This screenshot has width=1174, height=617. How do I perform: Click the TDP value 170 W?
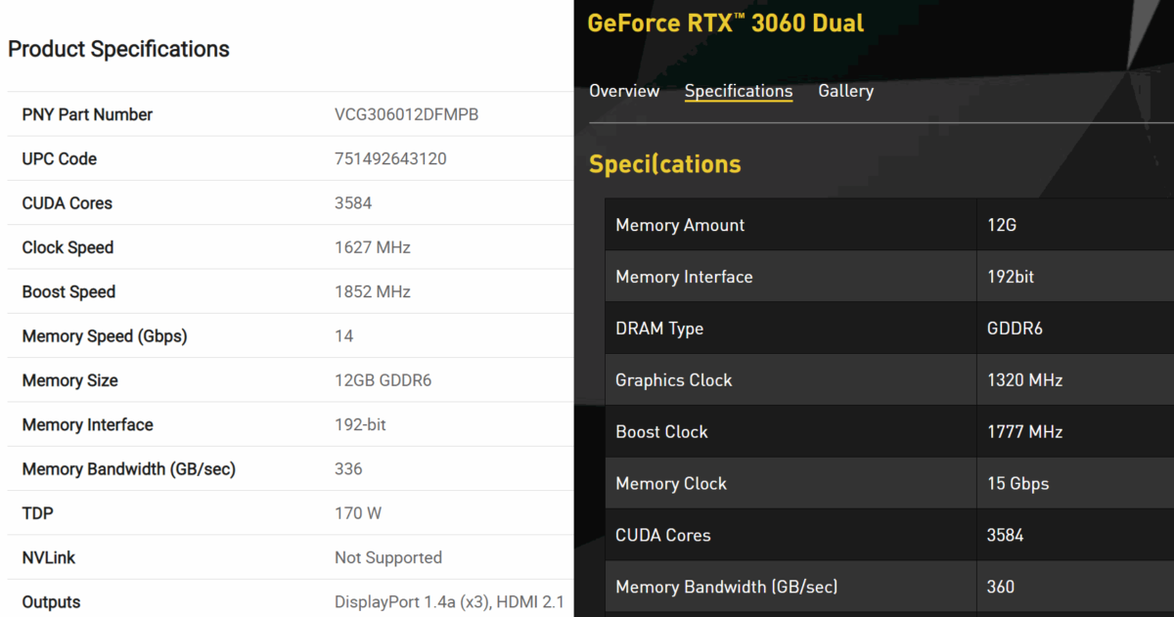click(358, 513)
